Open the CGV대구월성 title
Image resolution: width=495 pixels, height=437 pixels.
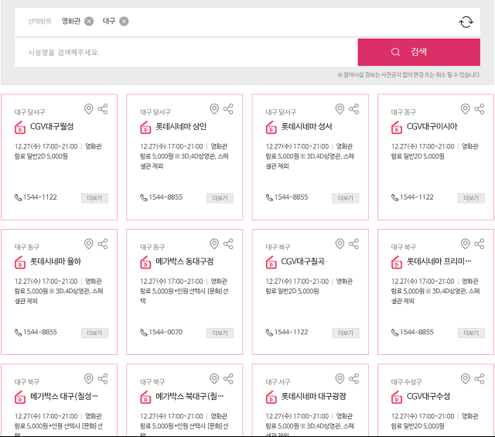pyautogui.click(x=52, y=127)
